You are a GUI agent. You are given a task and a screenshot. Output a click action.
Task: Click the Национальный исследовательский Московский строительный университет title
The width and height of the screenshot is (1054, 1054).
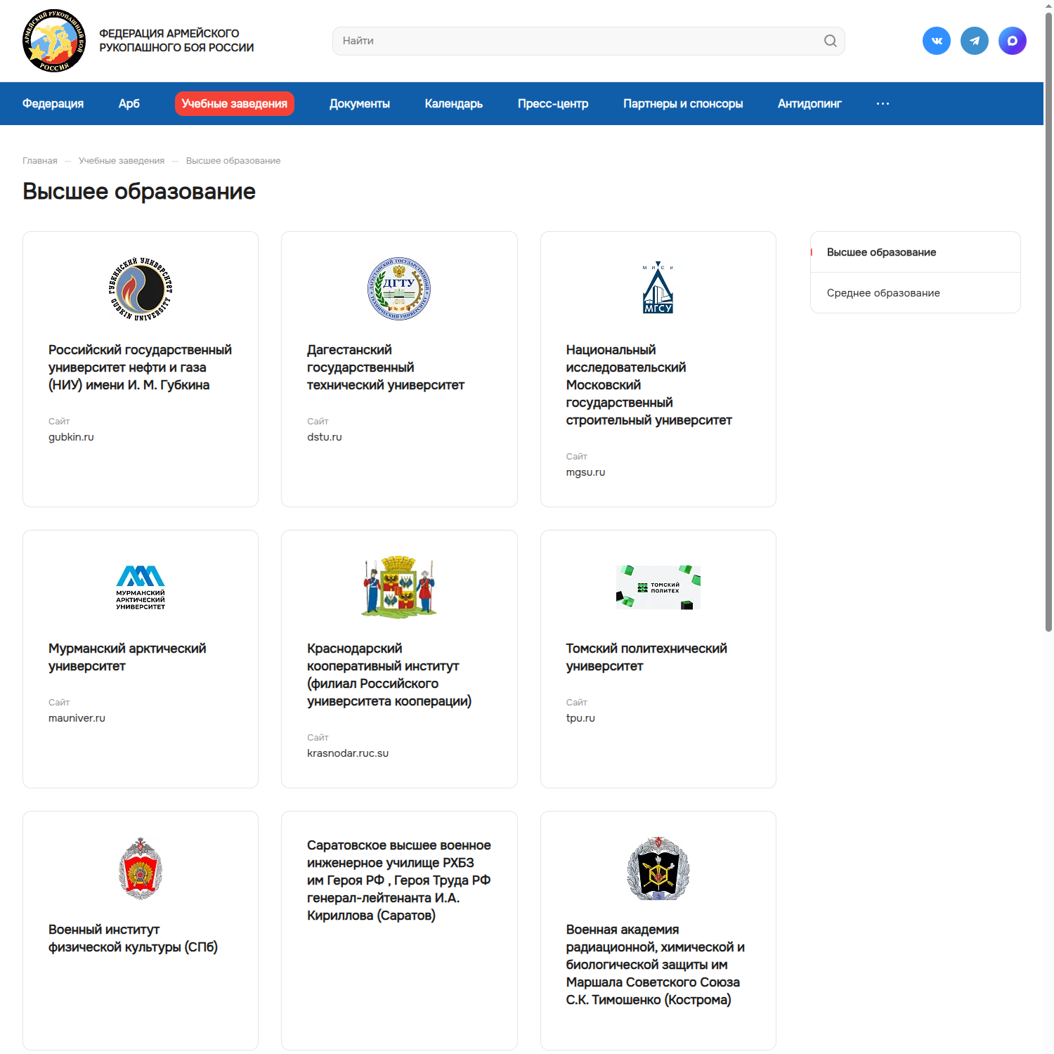point(649,385)
